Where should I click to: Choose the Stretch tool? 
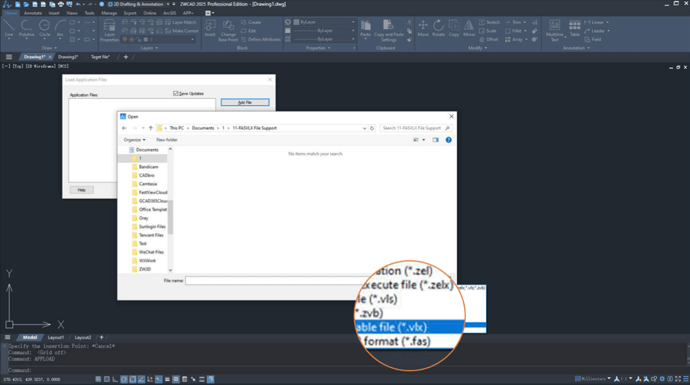[x=489, y=22]
